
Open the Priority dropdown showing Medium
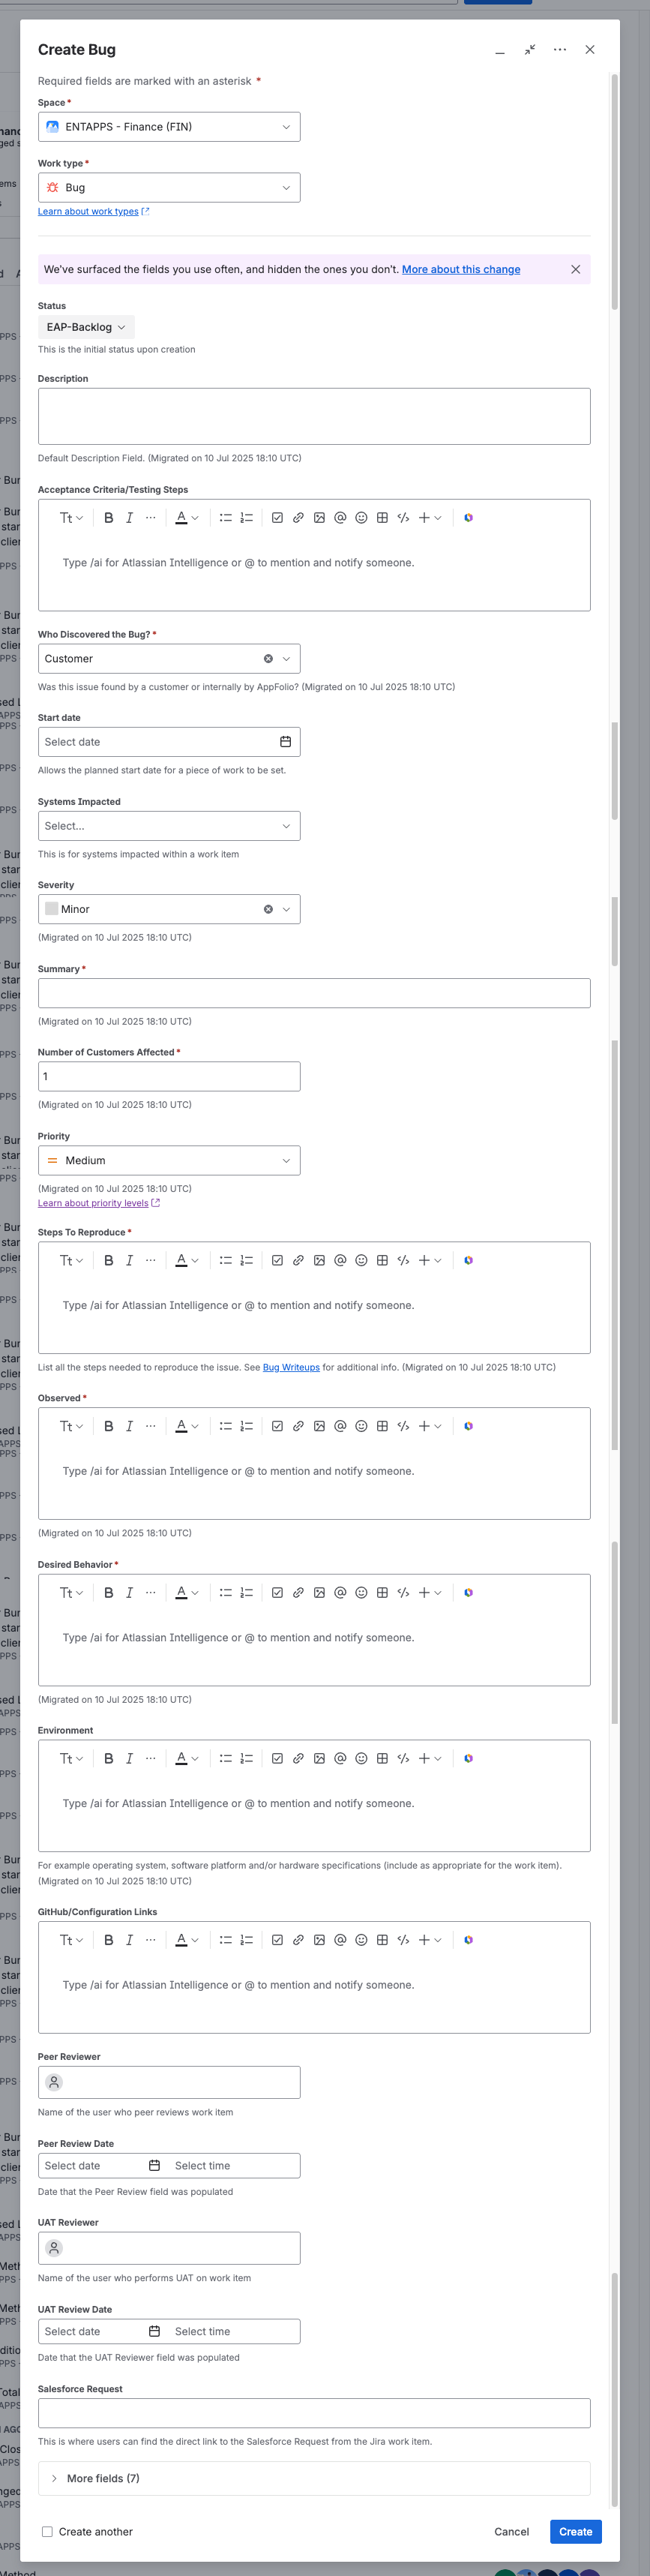(x=169, y=1160)
